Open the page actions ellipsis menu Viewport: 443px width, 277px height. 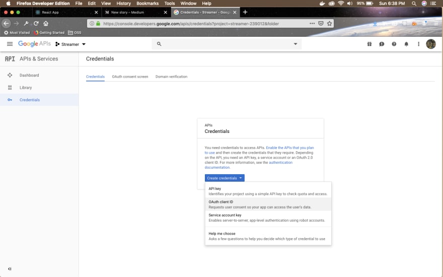312,24
